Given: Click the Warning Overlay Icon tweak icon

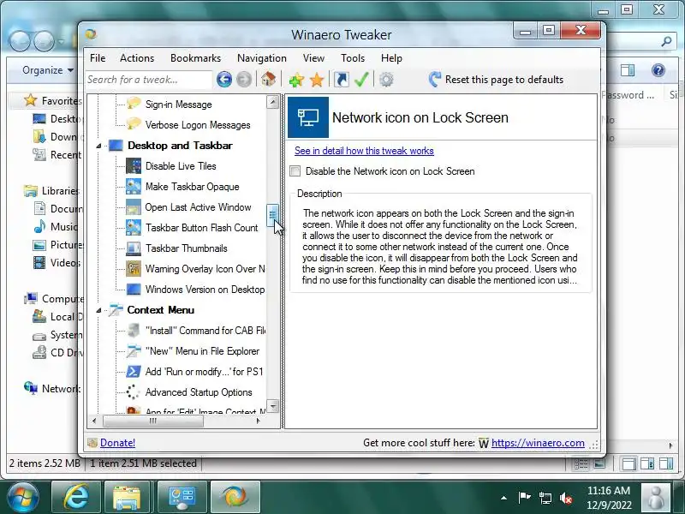Looking at the screenshot, I should (x=134, y=268).
